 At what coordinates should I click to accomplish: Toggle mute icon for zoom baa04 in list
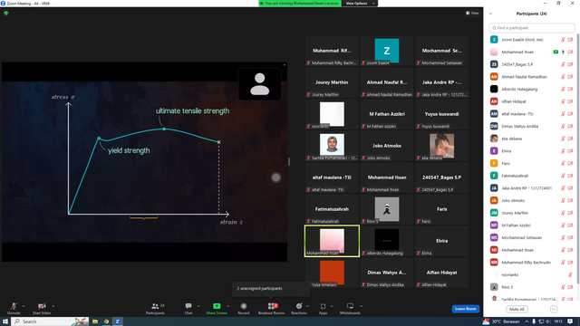(x=563, y=40)
